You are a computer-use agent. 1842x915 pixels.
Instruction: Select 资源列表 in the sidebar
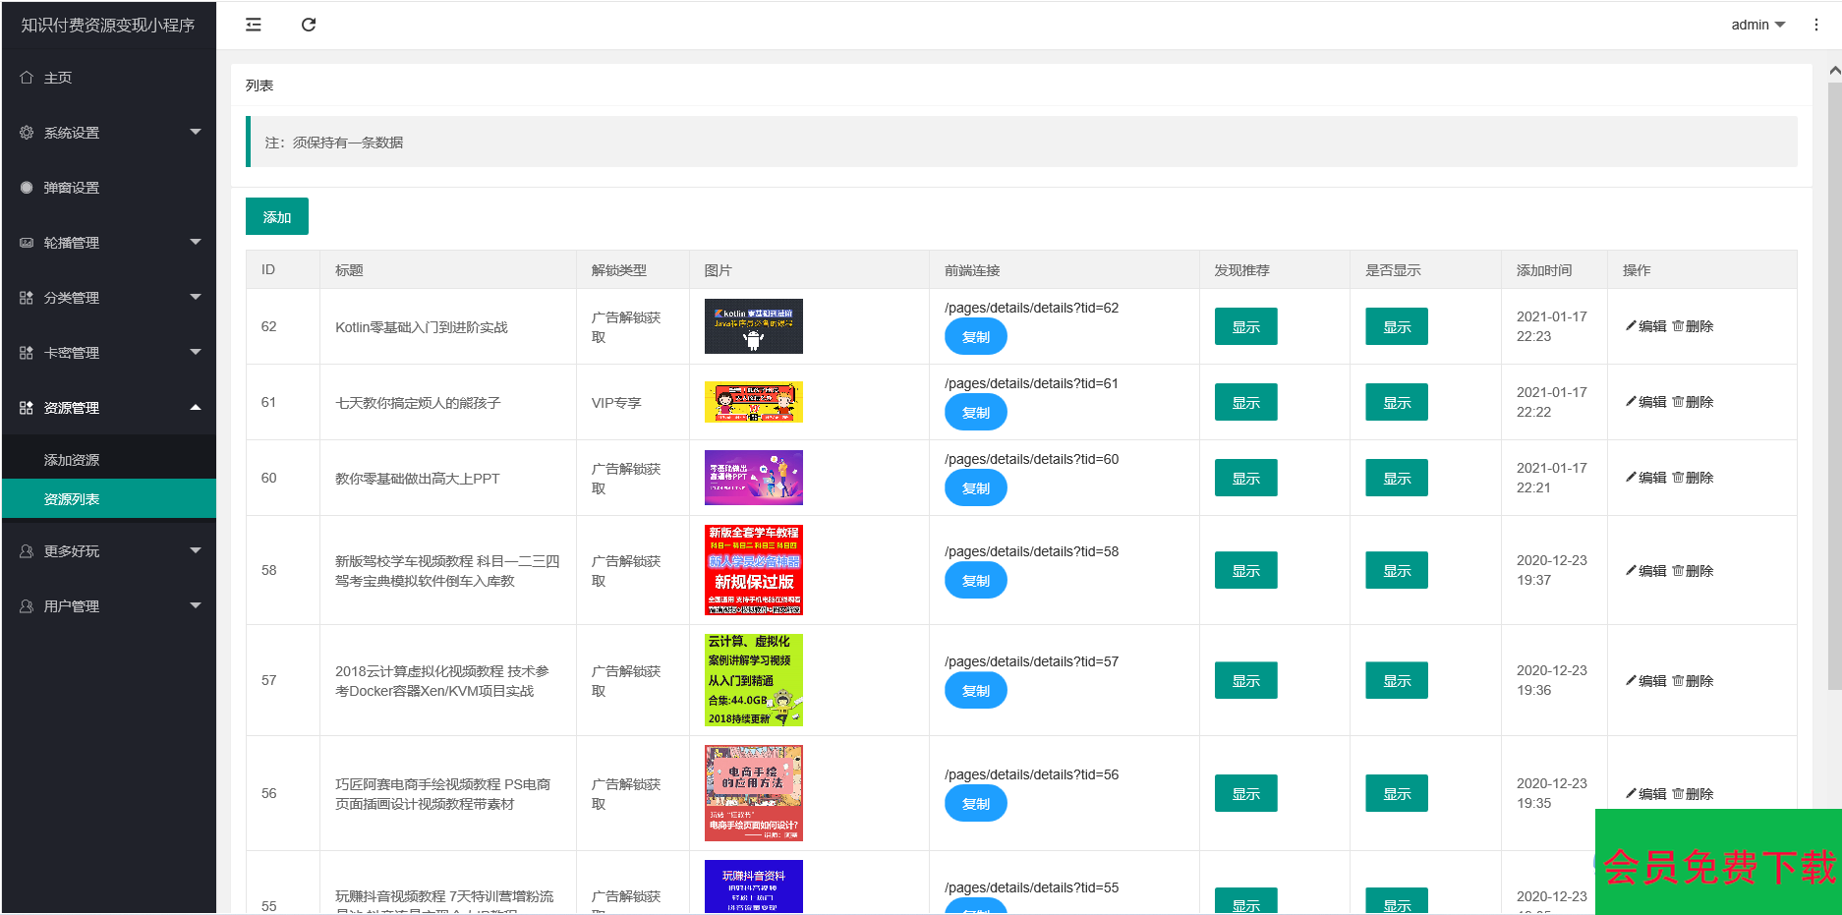point(72,499)
